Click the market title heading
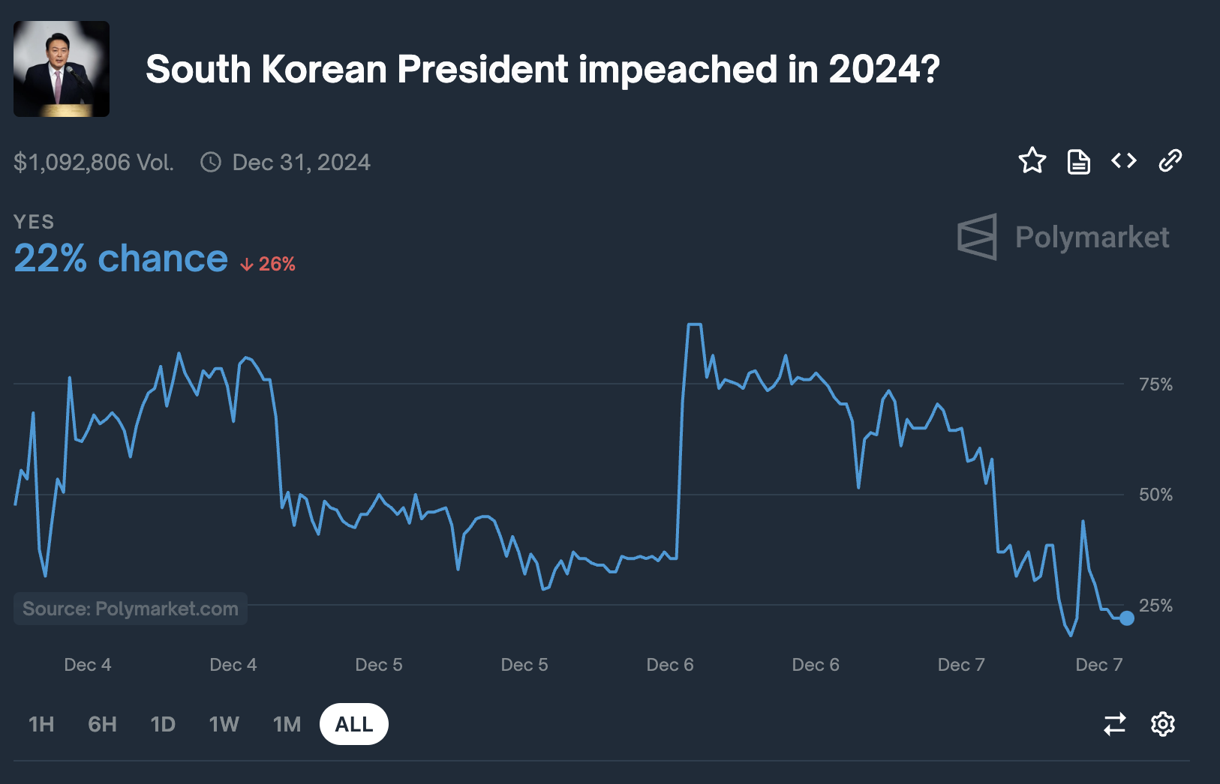Image resolution: width=1220 pixels, height=784 pixels. pos(542,69)
